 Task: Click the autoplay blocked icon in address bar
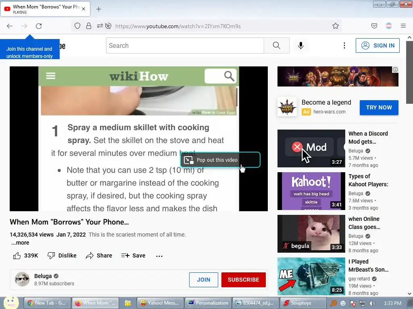click(108, 26)
